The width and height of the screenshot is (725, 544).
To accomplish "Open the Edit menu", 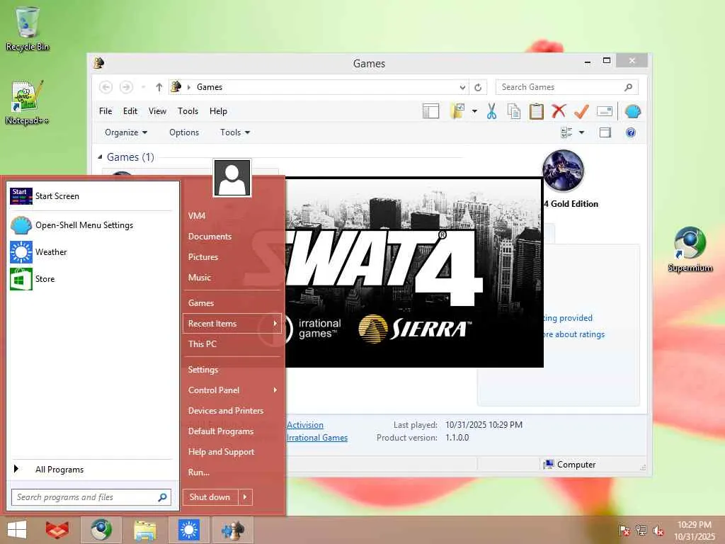I will coord(130,111).
